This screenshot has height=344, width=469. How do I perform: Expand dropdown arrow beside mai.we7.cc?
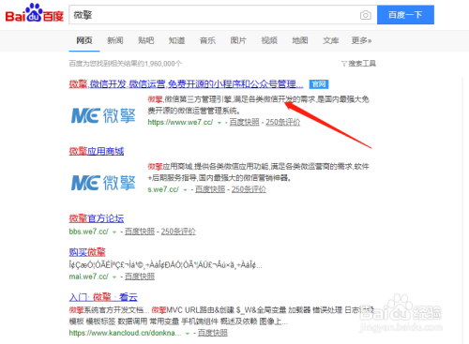pos(114,277)
